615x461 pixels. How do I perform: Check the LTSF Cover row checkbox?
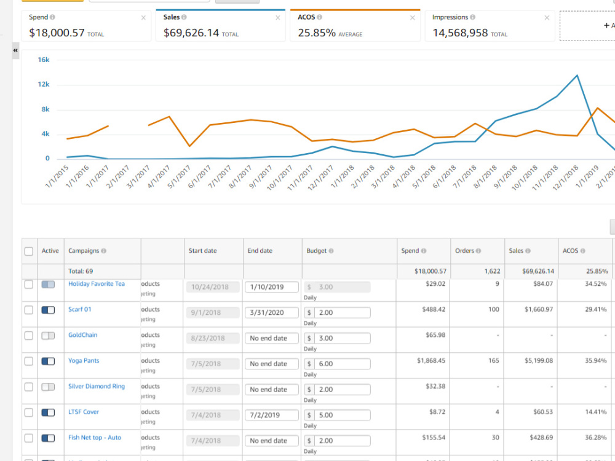tap(29, 412)
